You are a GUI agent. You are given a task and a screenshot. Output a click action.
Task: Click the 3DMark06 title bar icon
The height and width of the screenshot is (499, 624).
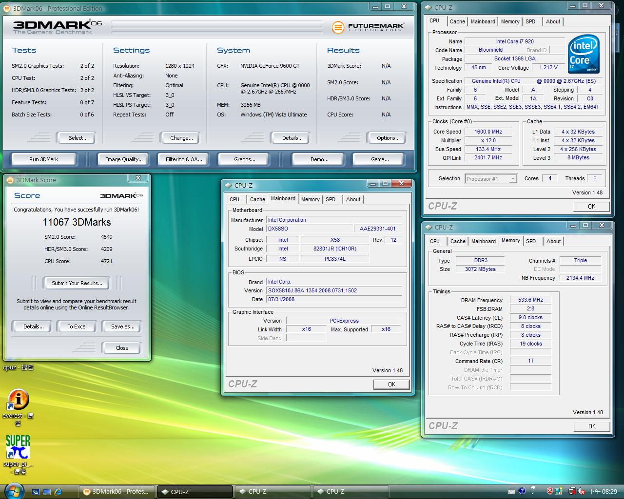(7, 8)
